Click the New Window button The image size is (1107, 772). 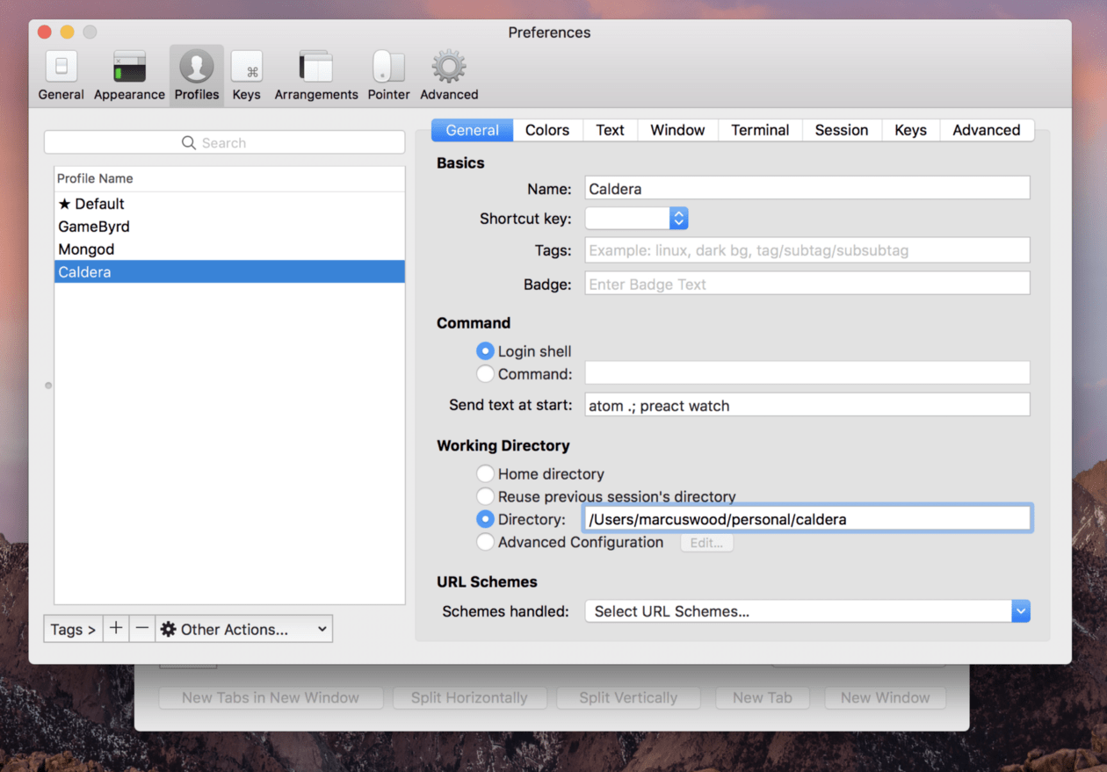(884, 697)
